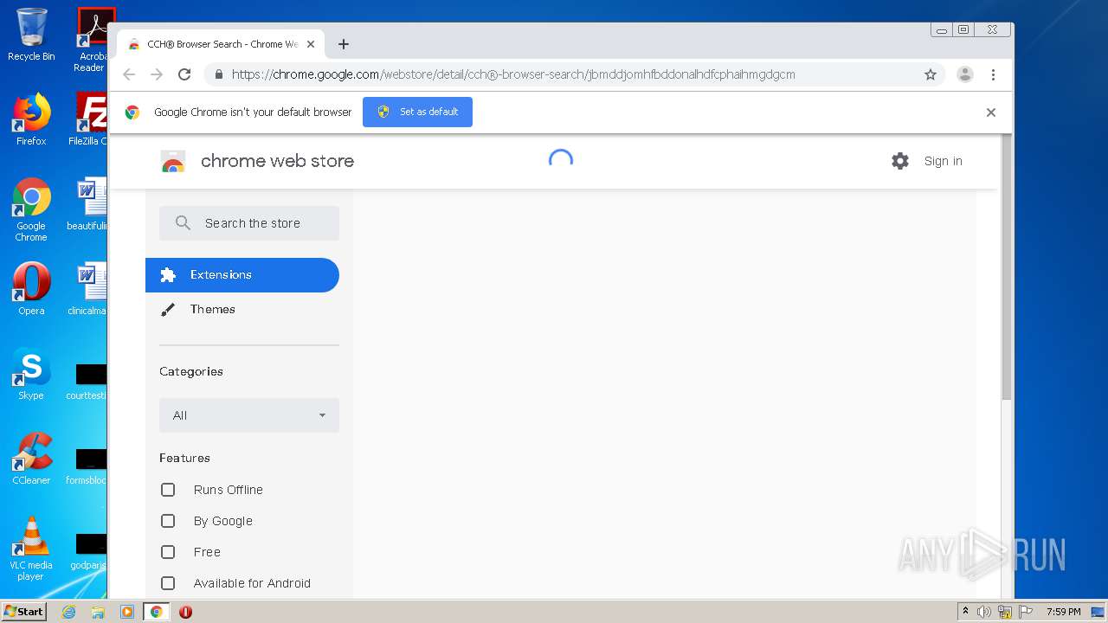Open Skype desktop shortcut
Viewport: 1108px width, 623px height.
(31, 374)
